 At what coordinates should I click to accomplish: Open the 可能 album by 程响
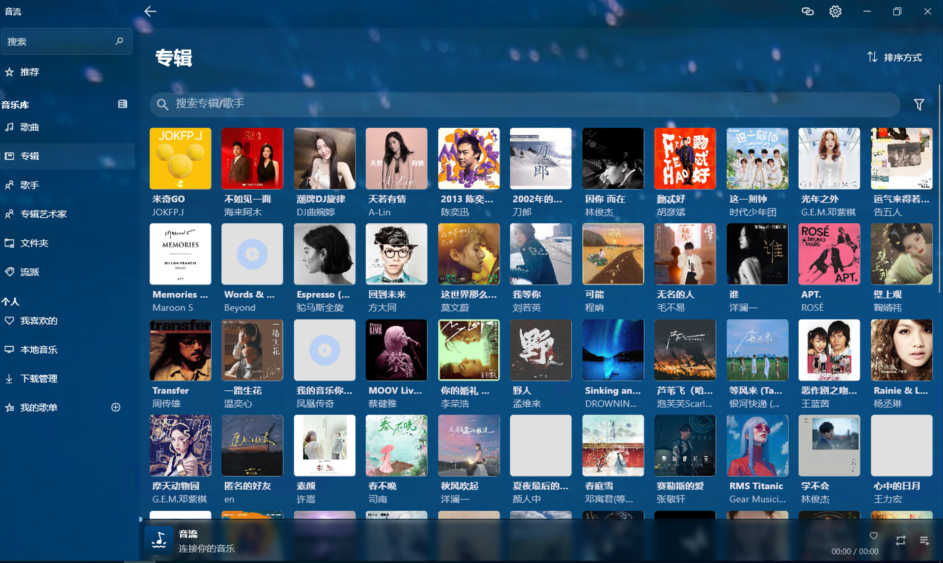[613, 254]
